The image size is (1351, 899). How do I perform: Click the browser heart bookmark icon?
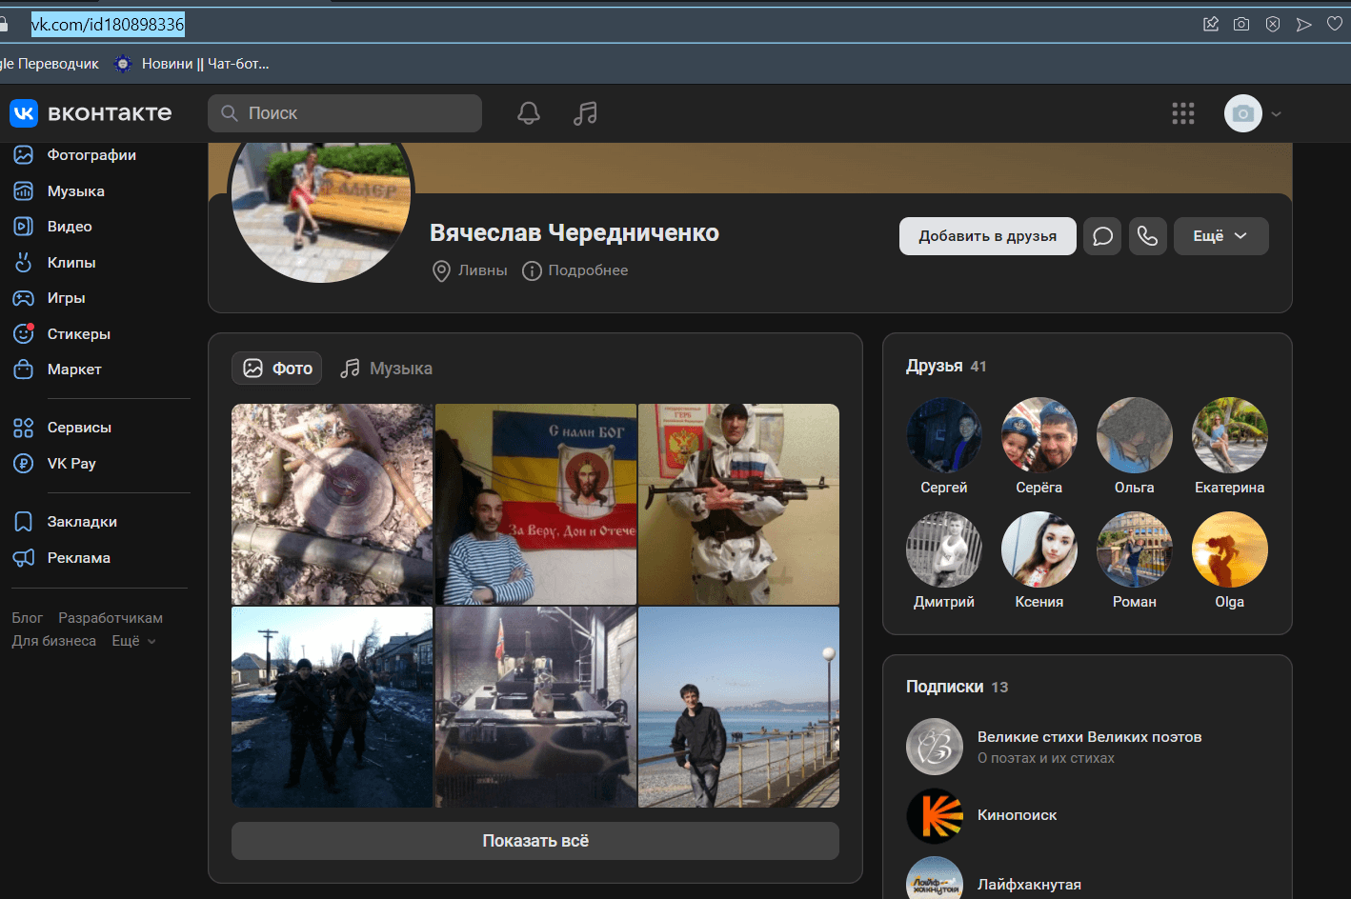click(x=1334, y=24)
